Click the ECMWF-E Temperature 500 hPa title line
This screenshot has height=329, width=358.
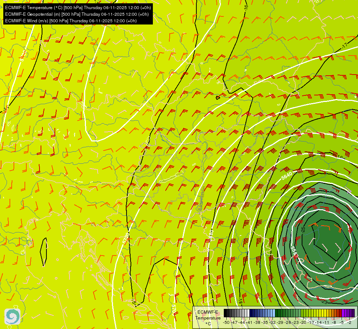point(78,8)
